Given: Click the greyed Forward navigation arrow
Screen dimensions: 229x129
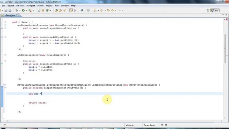Looking at the screenshot, I should click(x=119, y=10).
